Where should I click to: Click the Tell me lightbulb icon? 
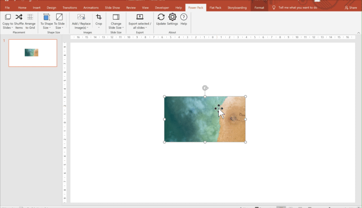pyautogui.click(x=274, y=8)
